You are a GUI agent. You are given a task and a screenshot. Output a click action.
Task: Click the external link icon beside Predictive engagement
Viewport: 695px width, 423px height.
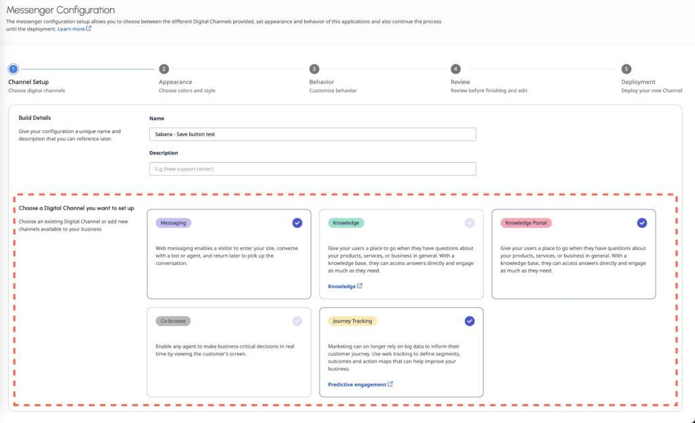[390, 384]
